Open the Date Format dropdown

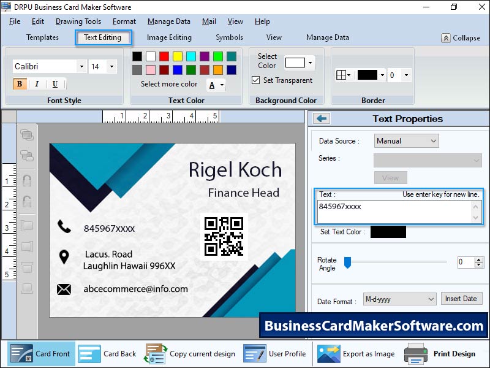click(x=399, y=299)
